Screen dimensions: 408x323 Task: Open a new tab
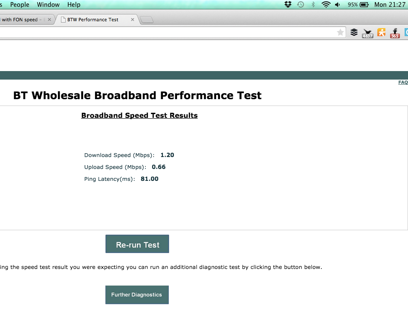click(147, 20)
